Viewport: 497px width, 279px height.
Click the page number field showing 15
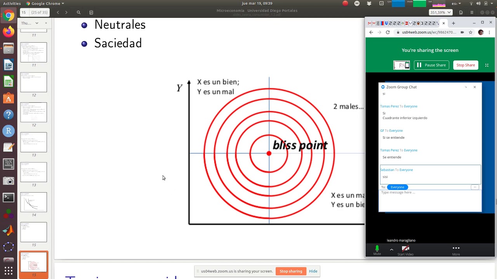pyautogui.click(x=24, y=12)
